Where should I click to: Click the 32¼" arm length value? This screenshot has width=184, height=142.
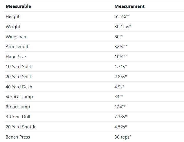pos(121,47)
